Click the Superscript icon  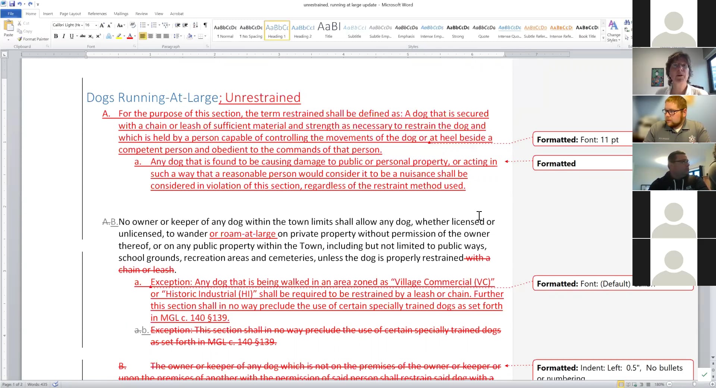[x=98, y=36]
